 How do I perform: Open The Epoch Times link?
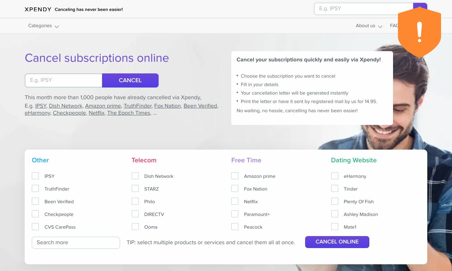(x=129, y=113)
